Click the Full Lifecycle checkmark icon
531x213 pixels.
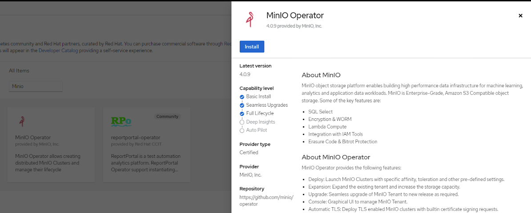(x=242, y=114)
